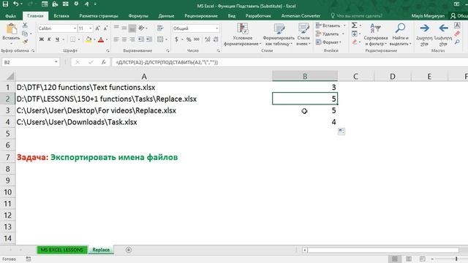Open the Armenian Converter tab
Viewport: 468px width, 263px height.
pos(301,16)
